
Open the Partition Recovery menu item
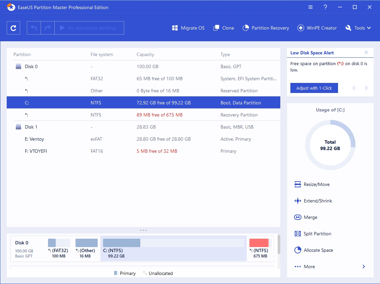(x=266, y=28)
